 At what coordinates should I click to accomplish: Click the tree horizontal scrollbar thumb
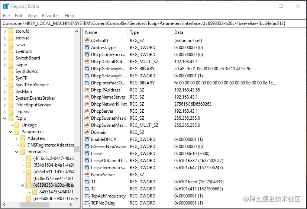[x=35, y=205]
